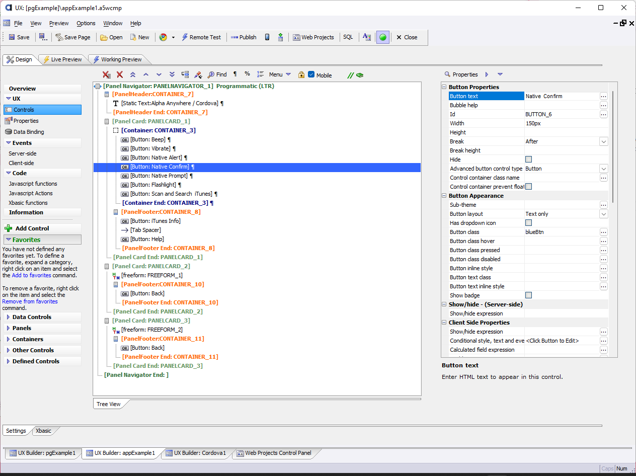636x476 pixels.
Task: Click the tree indent layout icon
Action: (185, 74)
